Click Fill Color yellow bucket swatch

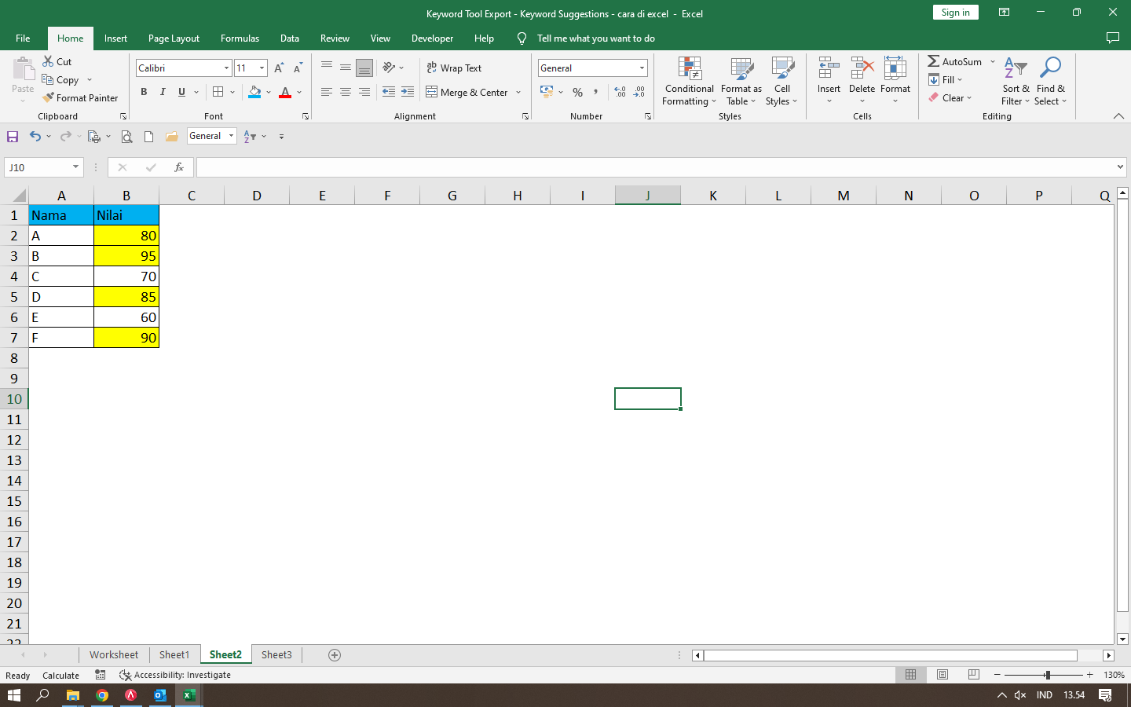254,92
